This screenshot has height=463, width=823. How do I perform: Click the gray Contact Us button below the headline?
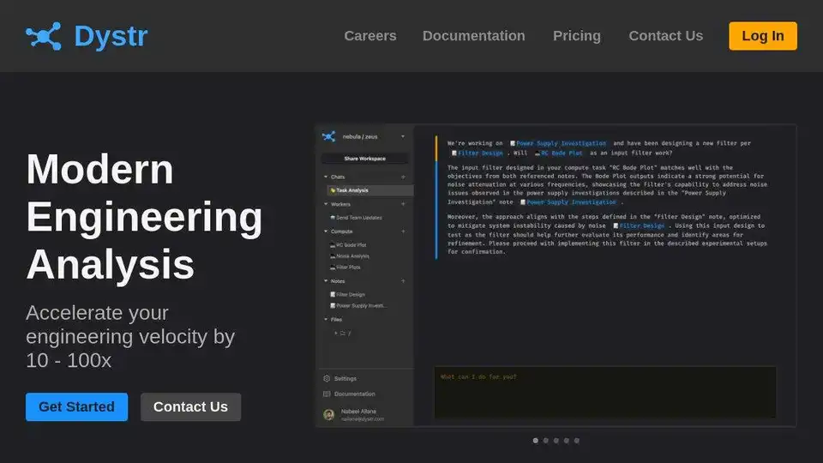pyautogui.click(x=190, y=406)
